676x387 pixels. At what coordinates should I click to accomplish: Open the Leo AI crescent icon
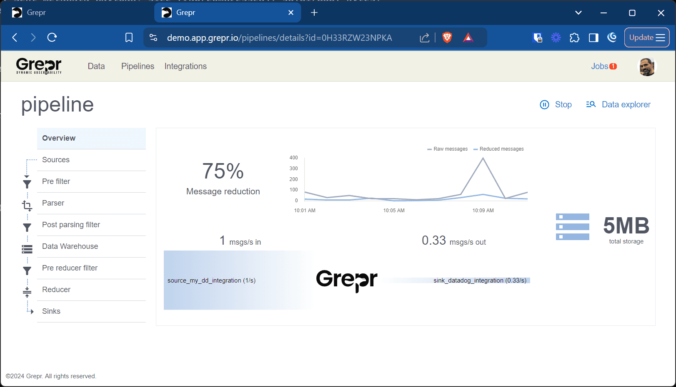(x=612, y=37)
